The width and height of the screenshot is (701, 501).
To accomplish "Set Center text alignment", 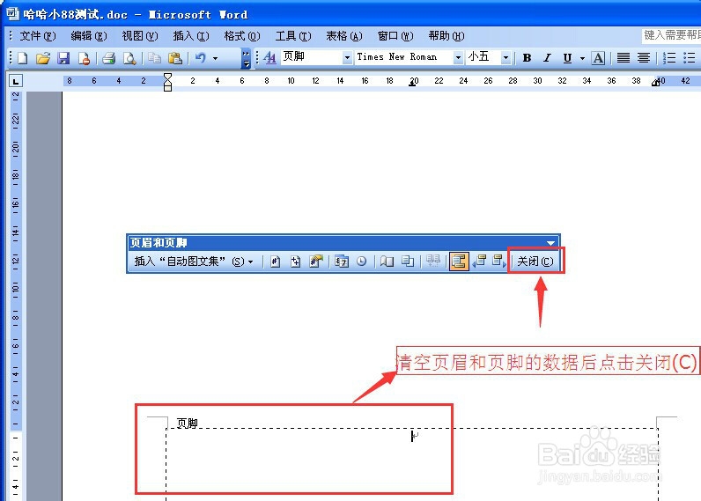I will tap(644, 57).
